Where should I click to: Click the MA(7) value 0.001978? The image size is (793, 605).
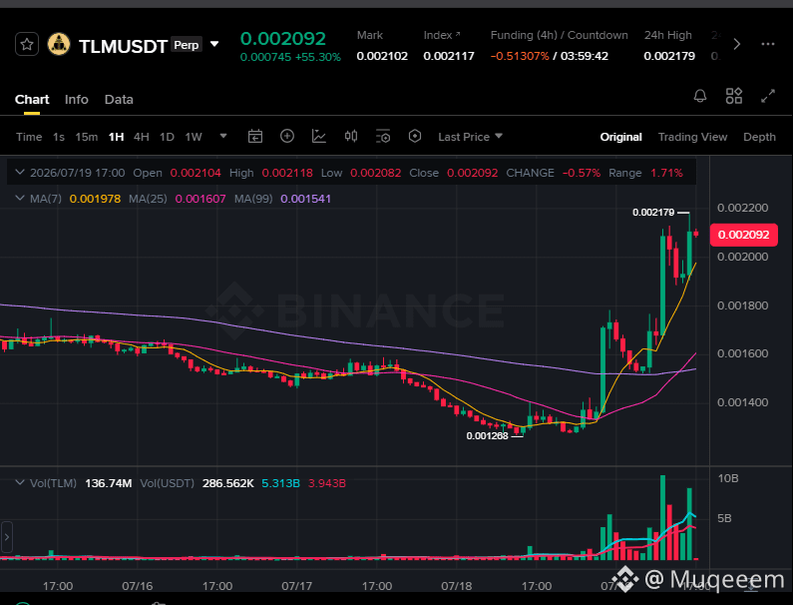pos(95,199)
